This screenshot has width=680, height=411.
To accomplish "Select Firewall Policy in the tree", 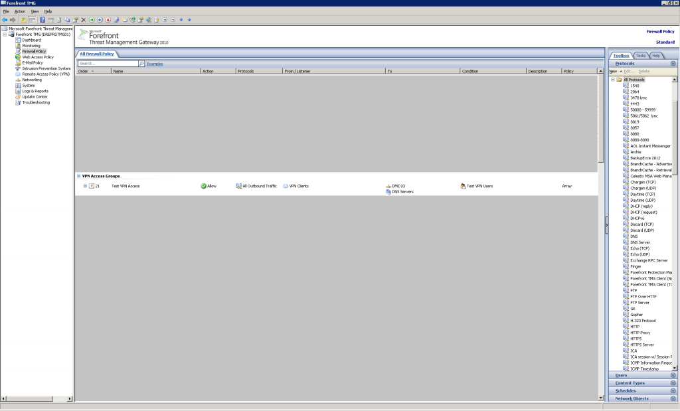I will coord(34,51).
